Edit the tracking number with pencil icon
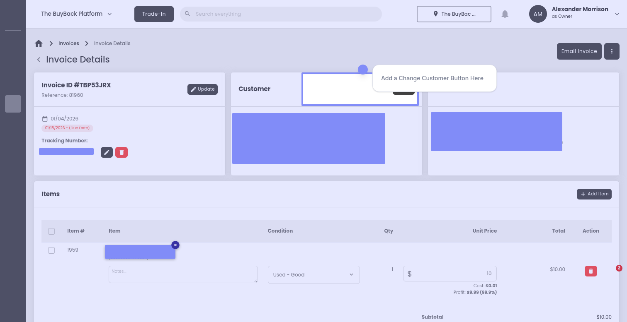The image size is (627, 322). coord(107,152)
